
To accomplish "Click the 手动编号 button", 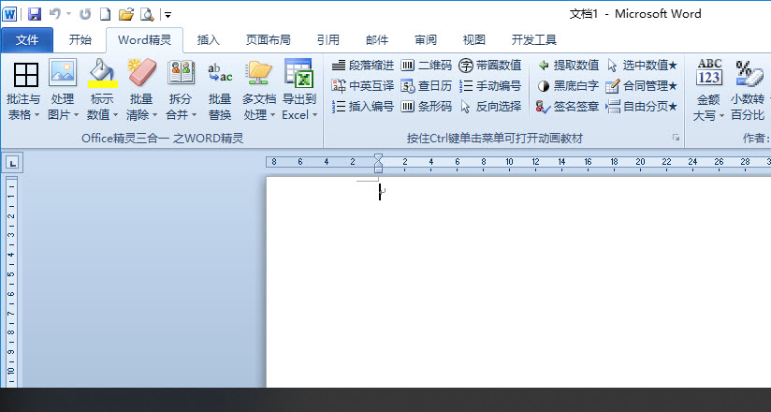I will pos(489,85).
